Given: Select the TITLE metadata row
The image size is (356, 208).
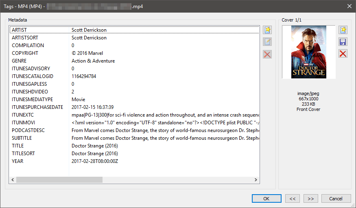Looking at the screenshot, I should pos(134,146).
